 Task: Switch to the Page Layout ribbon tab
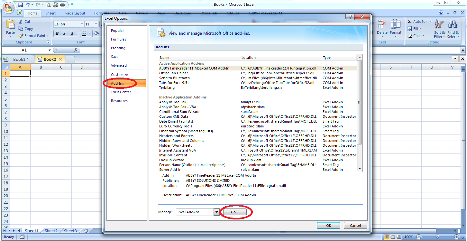pos(75,13)
